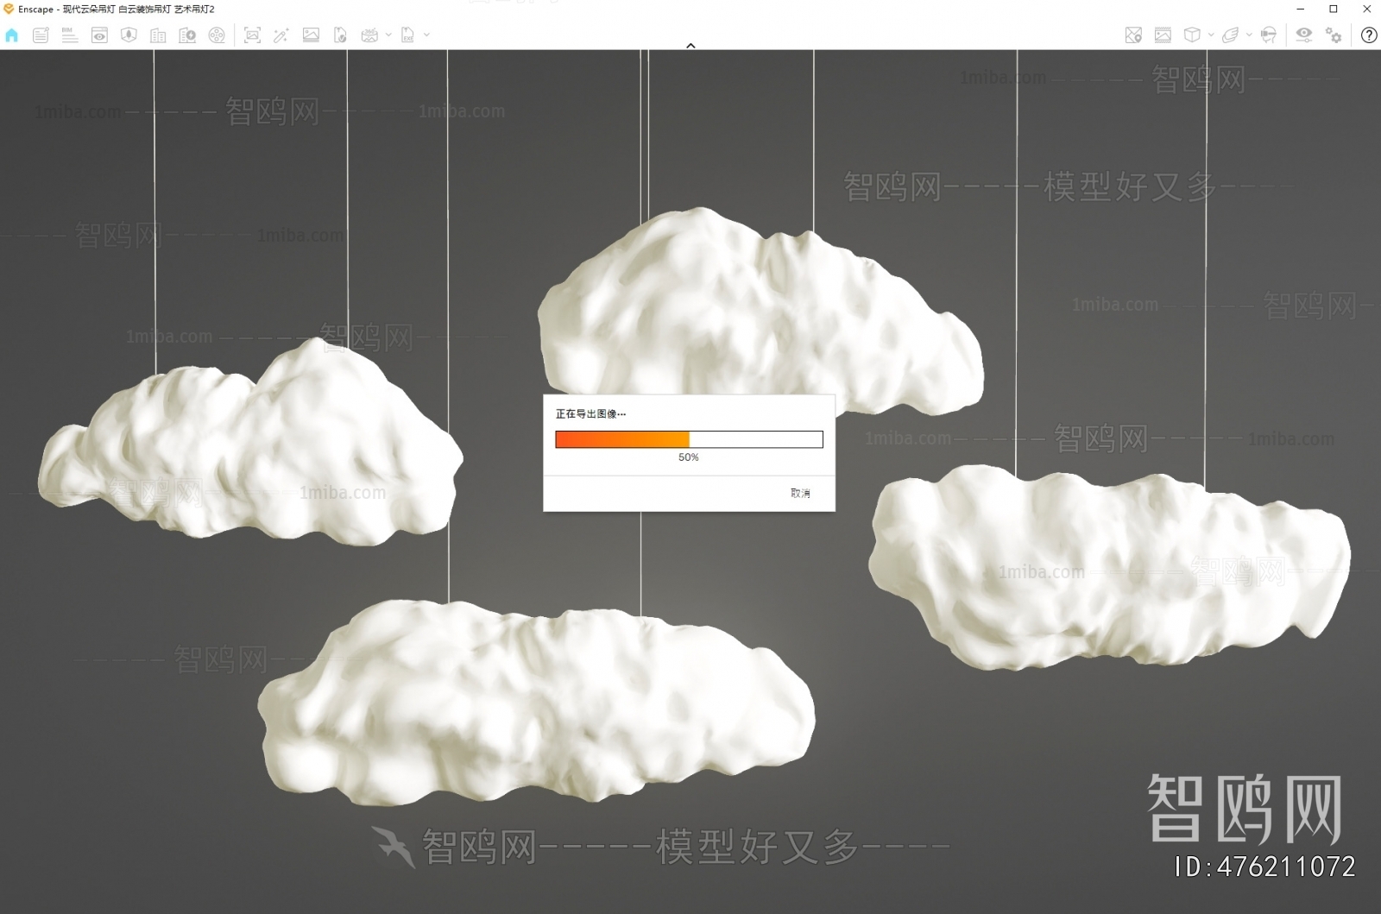The image size is (1381, 914).
Task: Expand the asset library cube dropdown
Action: click(x=1211, y=35)
